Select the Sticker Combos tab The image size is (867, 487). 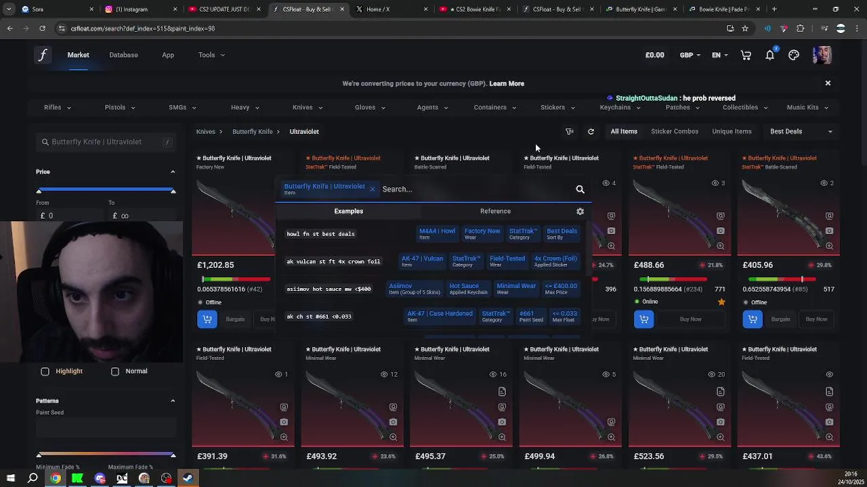[675, 132]
